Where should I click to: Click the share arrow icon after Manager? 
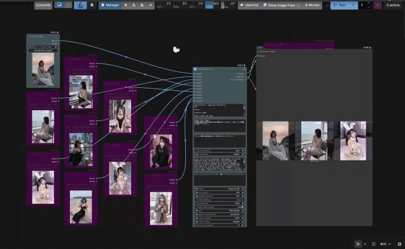tap(150, 5)
